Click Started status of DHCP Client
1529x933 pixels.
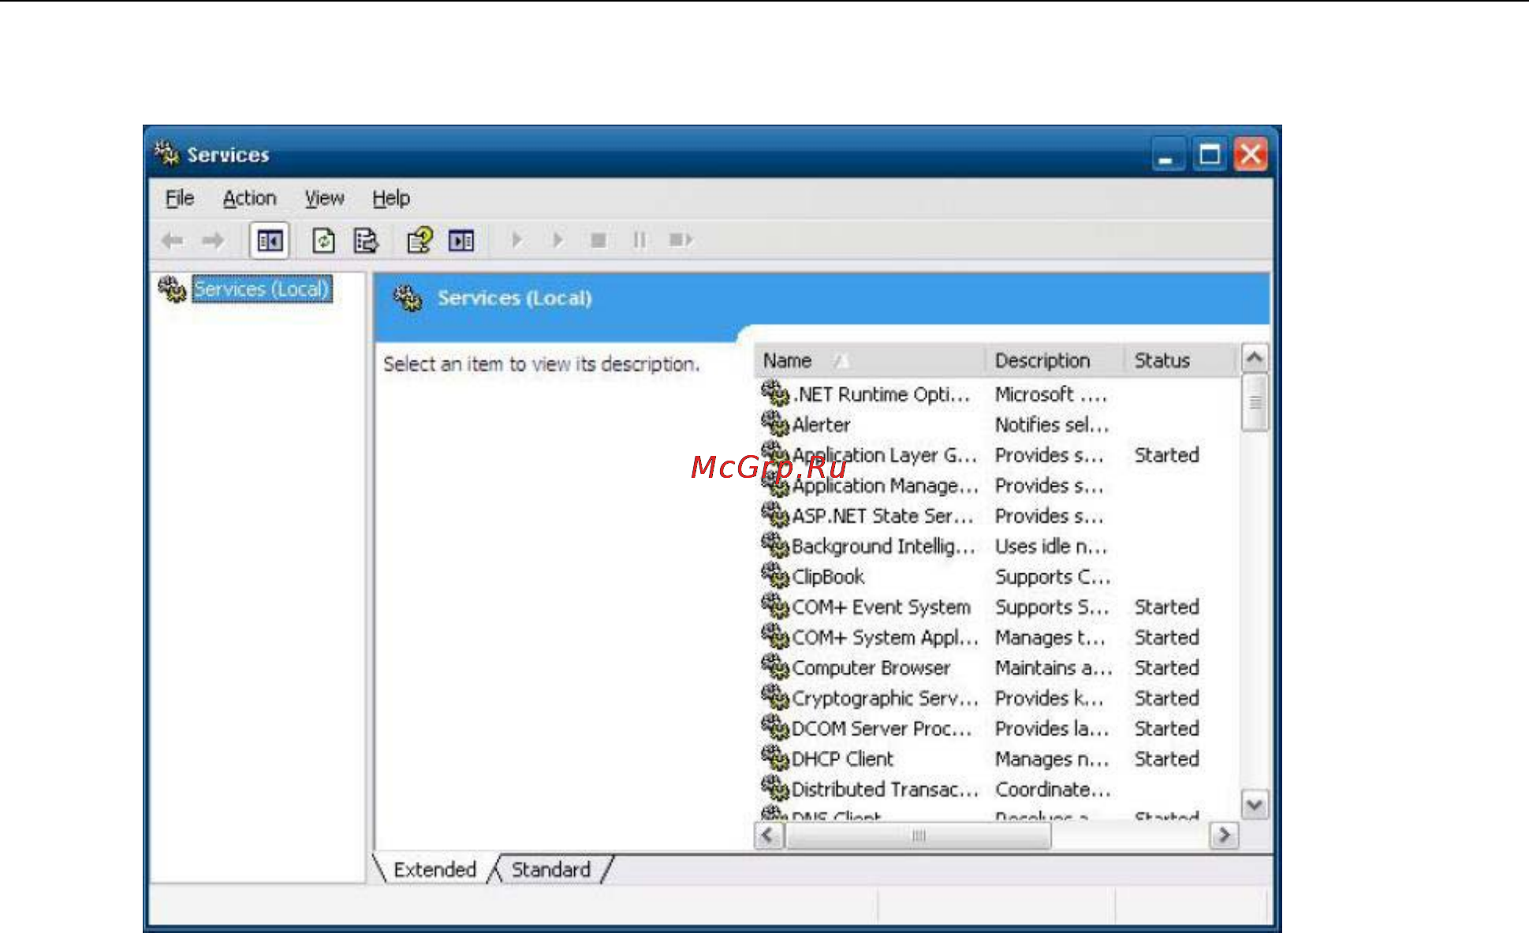coord(1166,759)
